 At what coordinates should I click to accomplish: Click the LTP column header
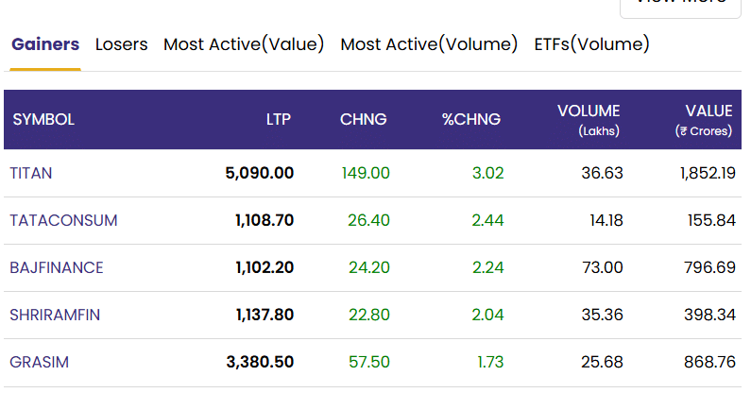279,119
